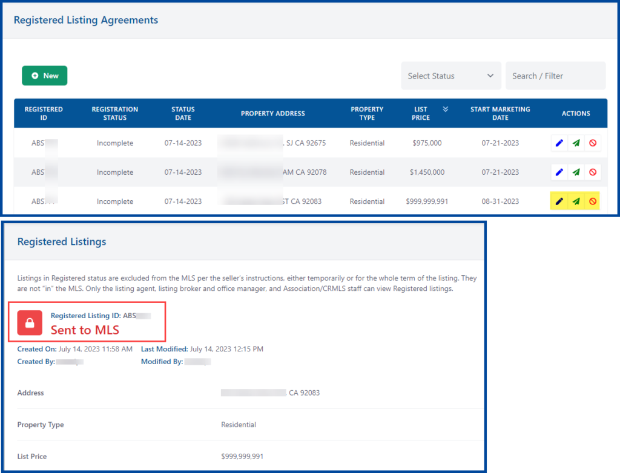Select the yellow-highlighted pencil icon on the third row
This screenshot has width=620, height=473.
coord(559,200)
